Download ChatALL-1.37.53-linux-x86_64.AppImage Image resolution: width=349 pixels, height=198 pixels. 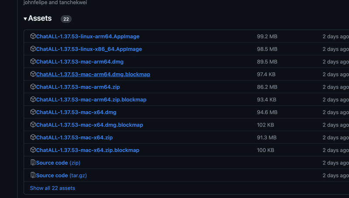(x=89, y=49)
